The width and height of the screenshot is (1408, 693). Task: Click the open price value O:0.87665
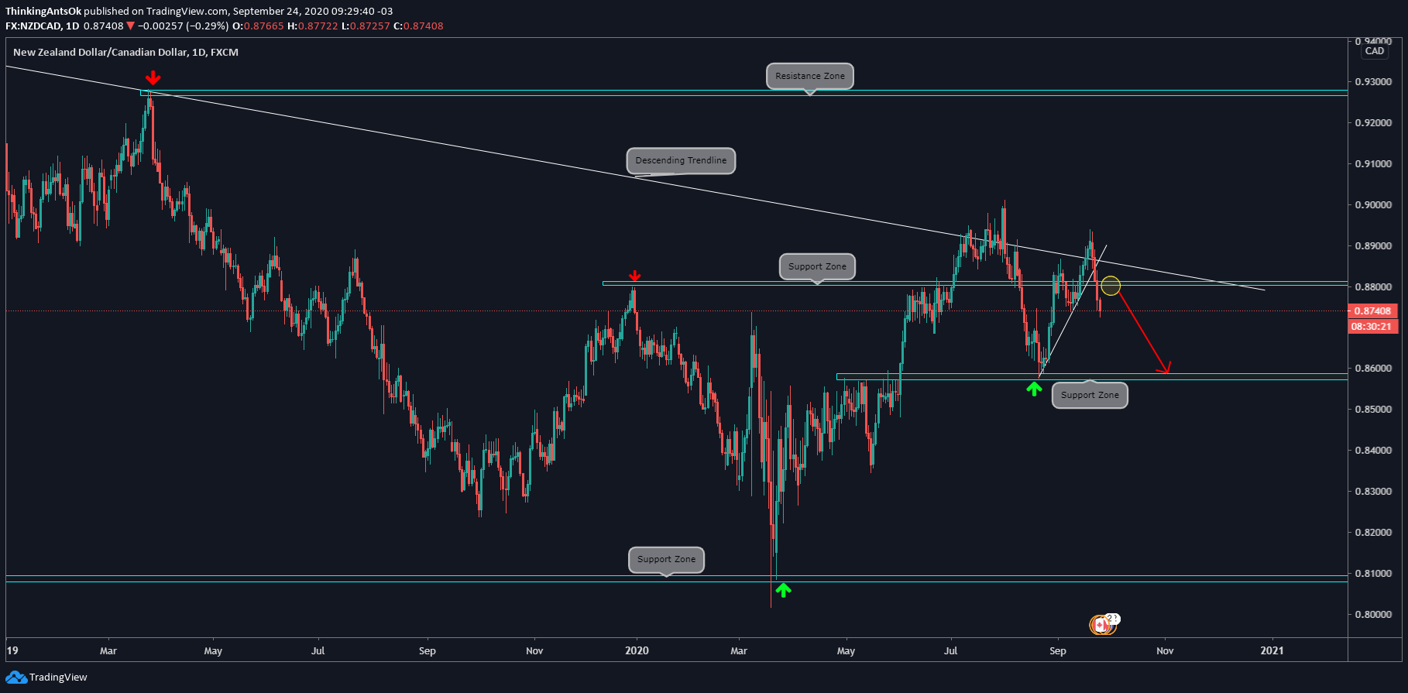point(258,26)
